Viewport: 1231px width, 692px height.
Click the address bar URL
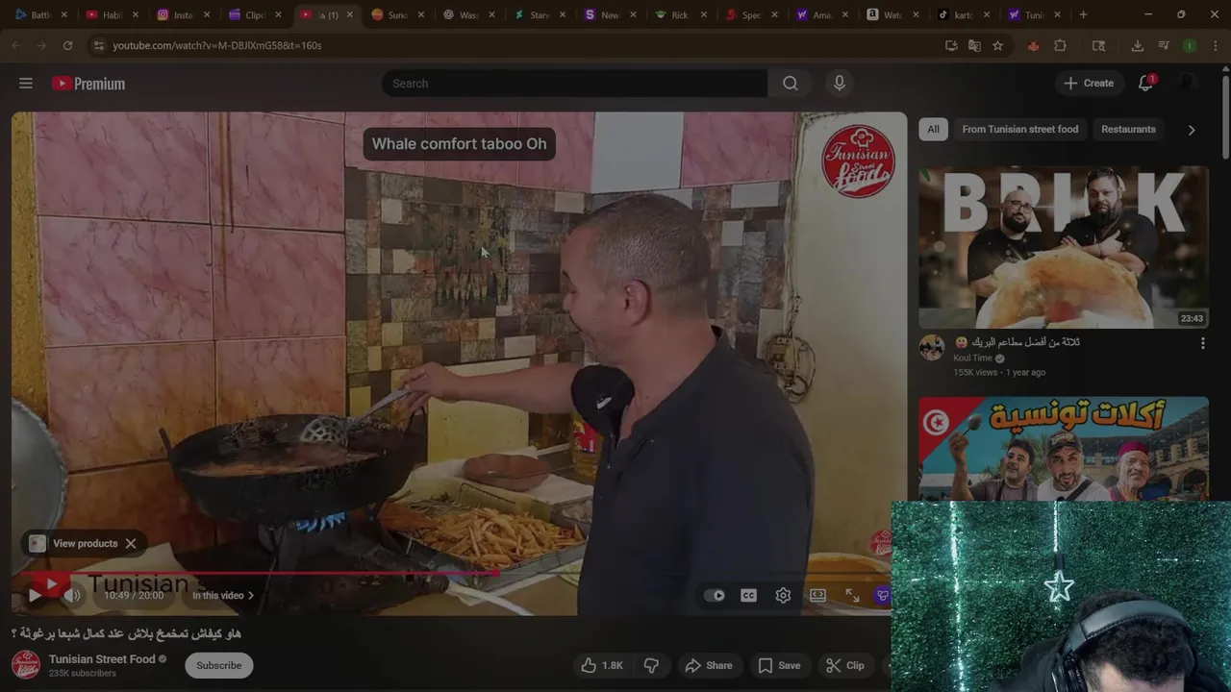click(217, 45)
